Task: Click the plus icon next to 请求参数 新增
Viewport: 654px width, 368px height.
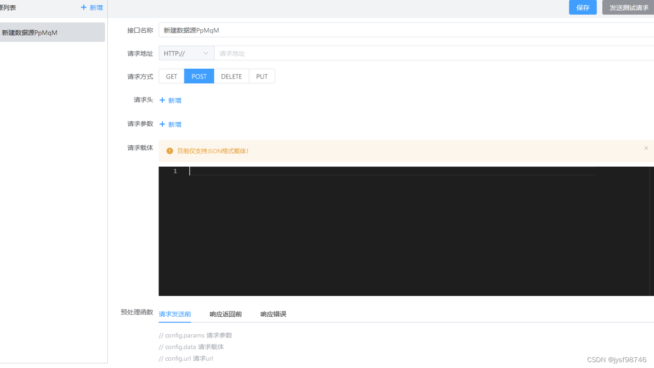Action: (162, 124)
